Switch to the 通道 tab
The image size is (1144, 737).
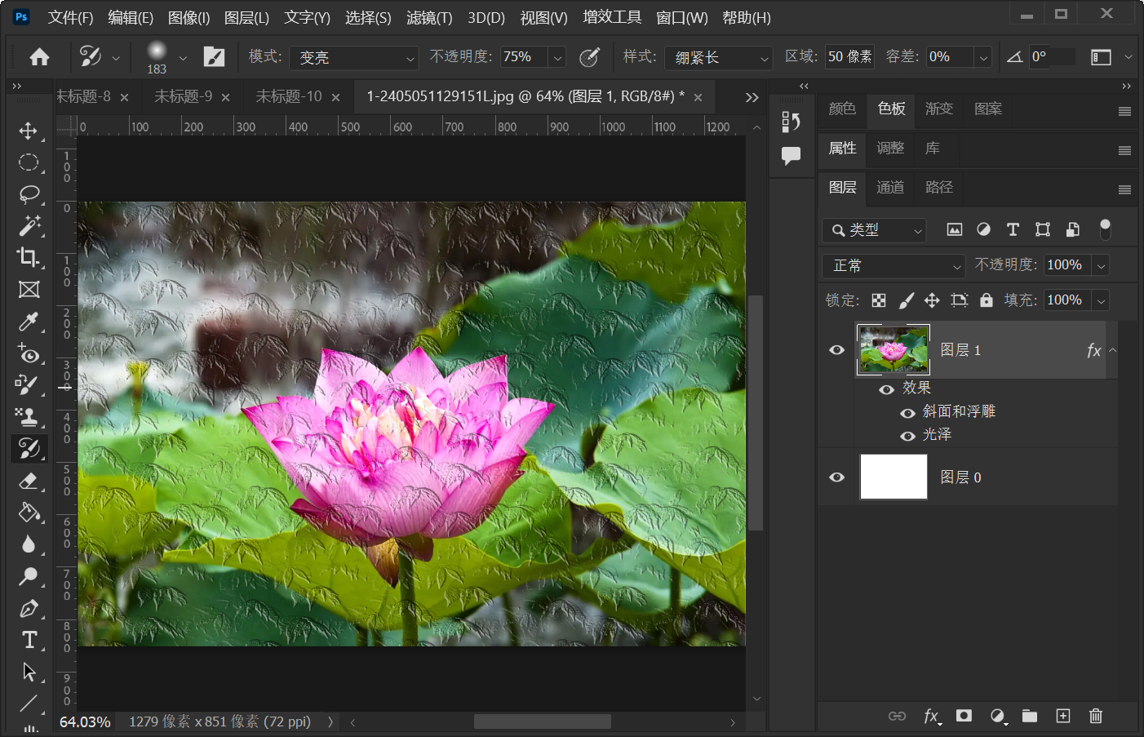890,187
